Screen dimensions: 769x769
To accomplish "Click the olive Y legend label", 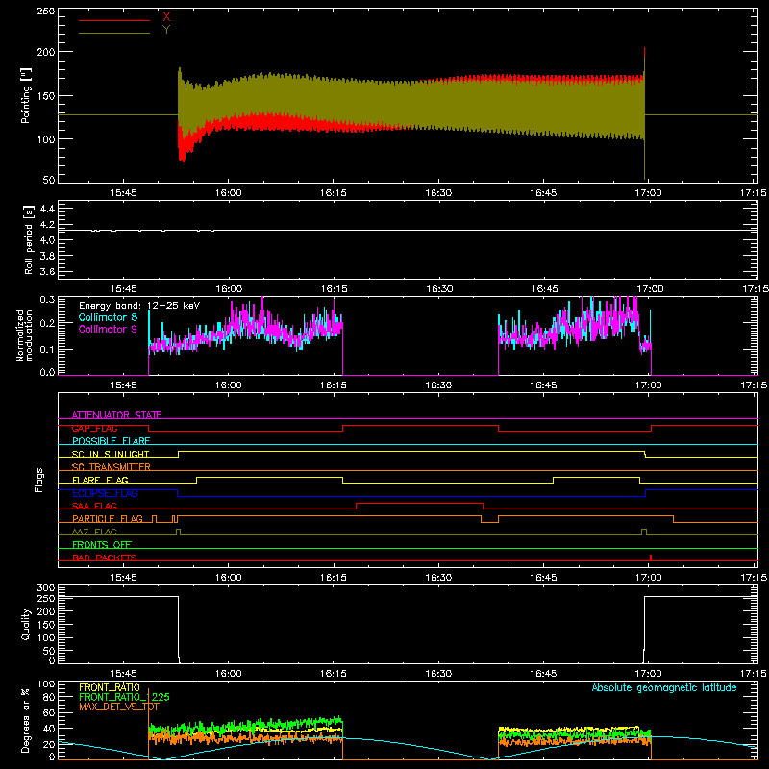I will point(166,30).
